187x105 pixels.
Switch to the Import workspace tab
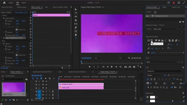[11, 3]
